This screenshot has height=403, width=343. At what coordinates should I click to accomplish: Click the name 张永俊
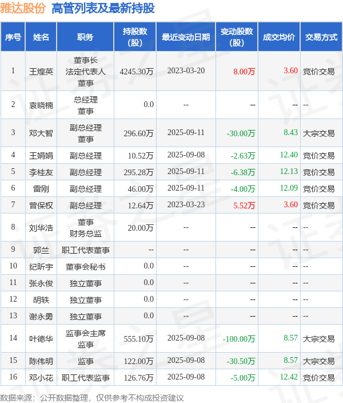point(41,283)
